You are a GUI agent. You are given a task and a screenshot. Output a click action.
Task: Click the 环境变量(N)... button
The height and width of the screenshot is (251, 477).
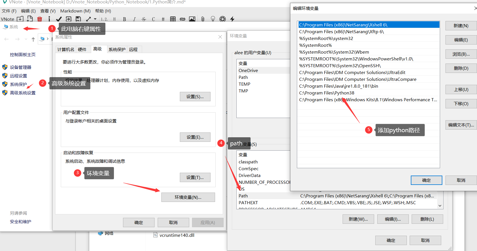tap(188, 197)
